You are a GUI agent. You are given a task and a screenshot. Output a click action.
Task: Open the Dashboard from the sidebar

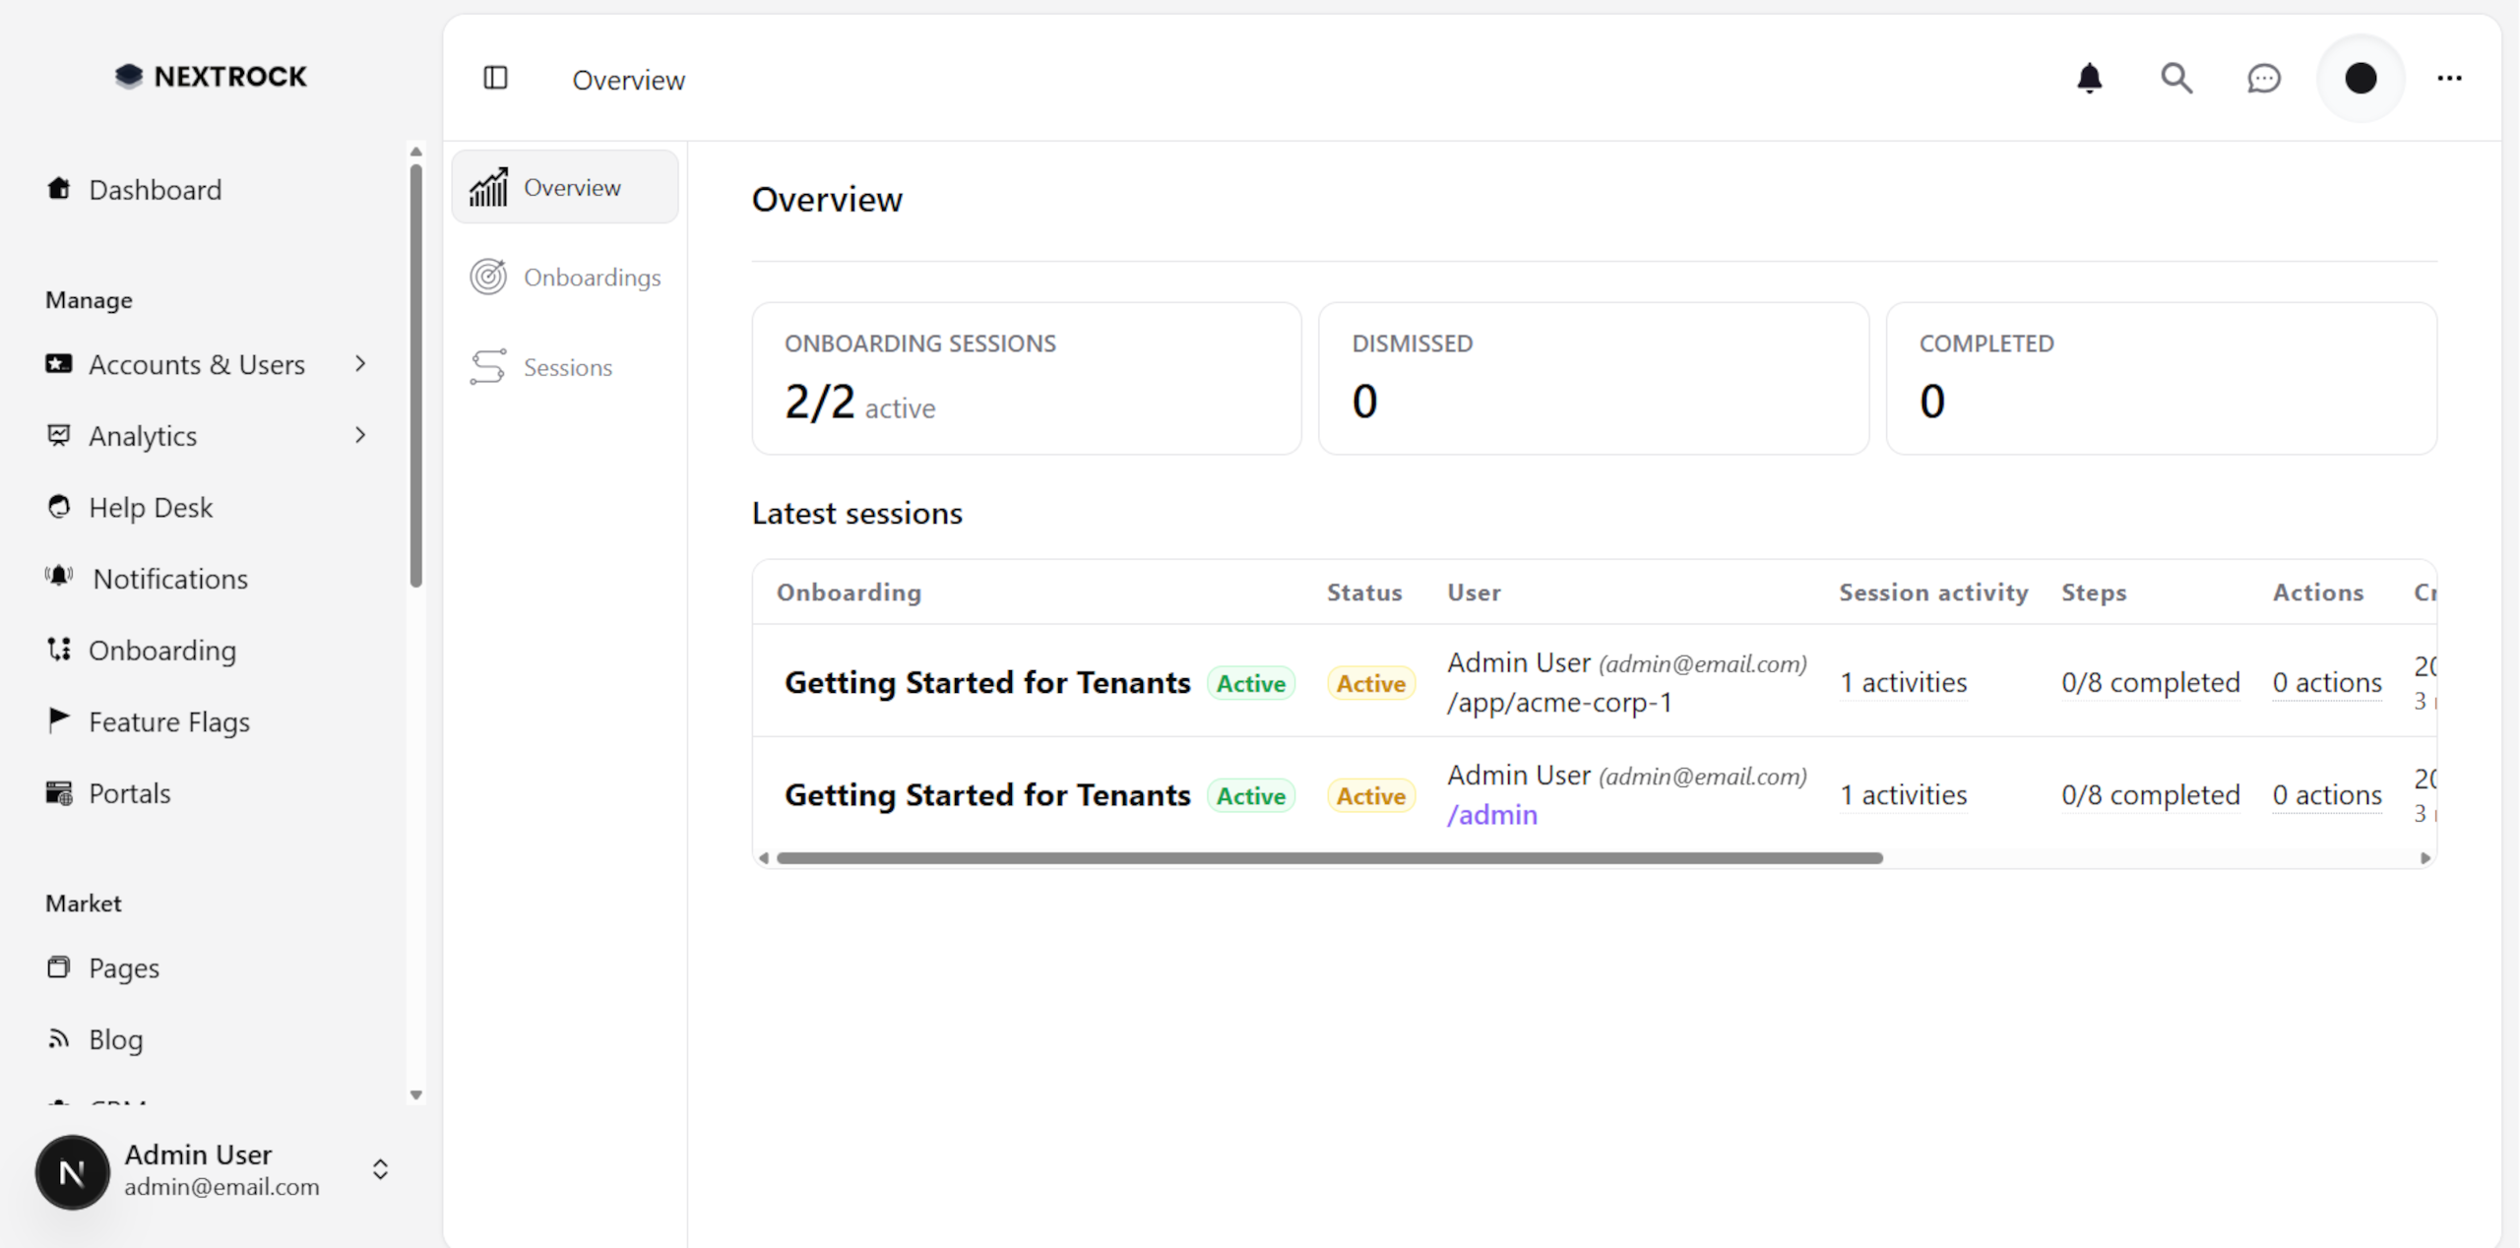155,189
